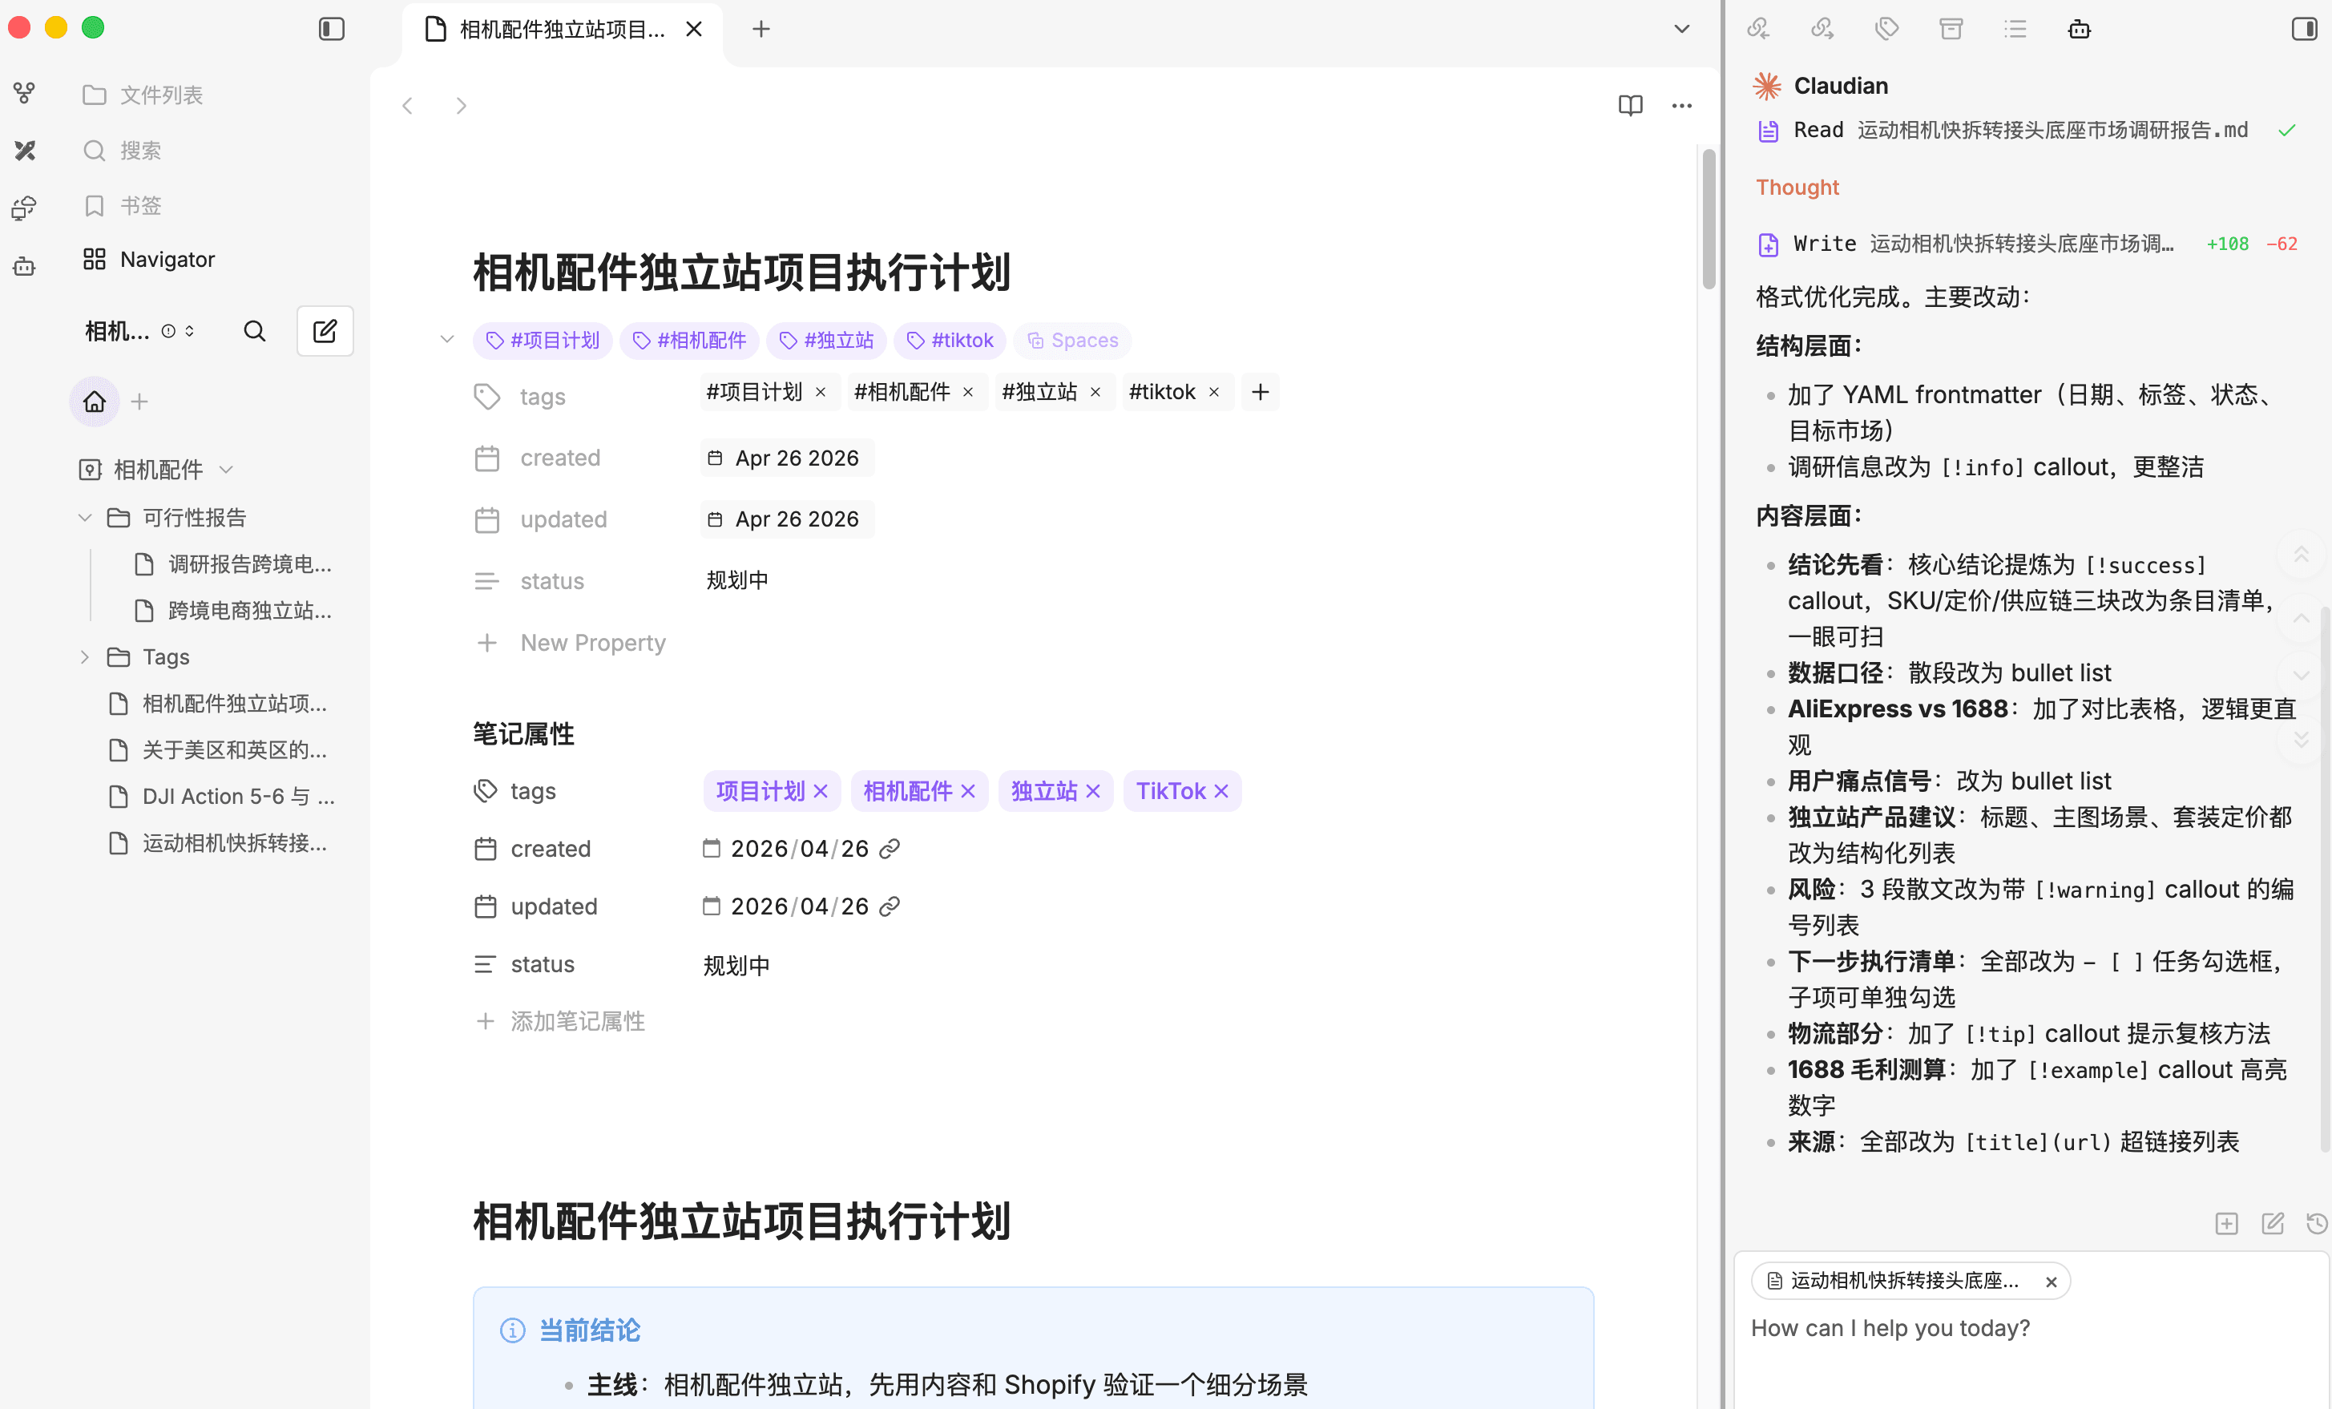The image size is (2332, 1409).
Task: Expand the Write tool call entry
Action: [x=2027, y=244]
